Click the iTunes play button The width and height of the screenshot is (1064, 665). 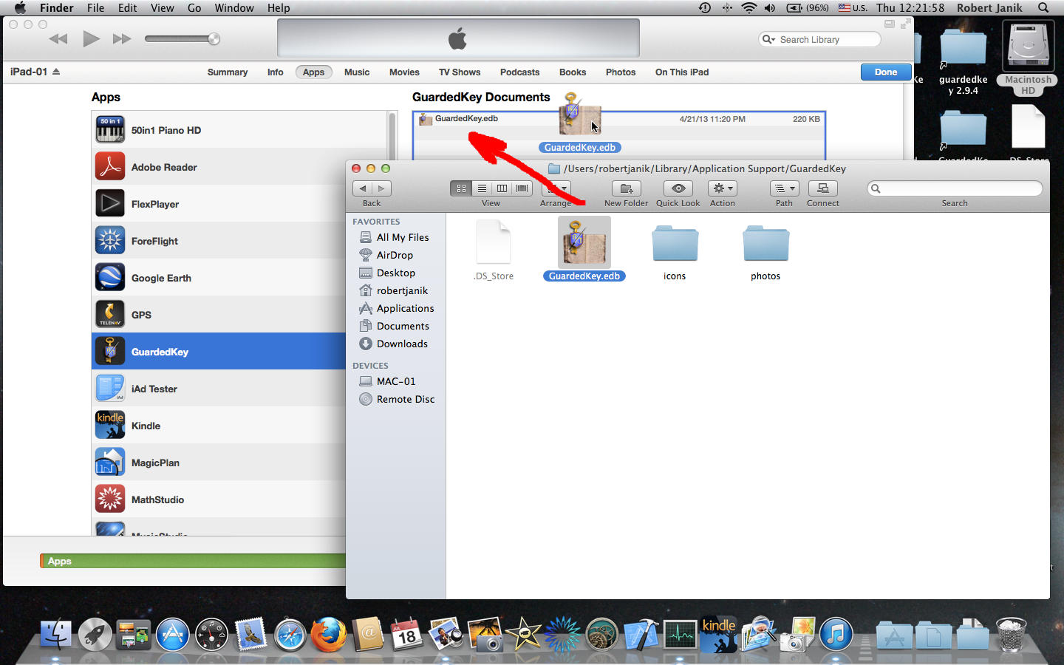[91, 38]
